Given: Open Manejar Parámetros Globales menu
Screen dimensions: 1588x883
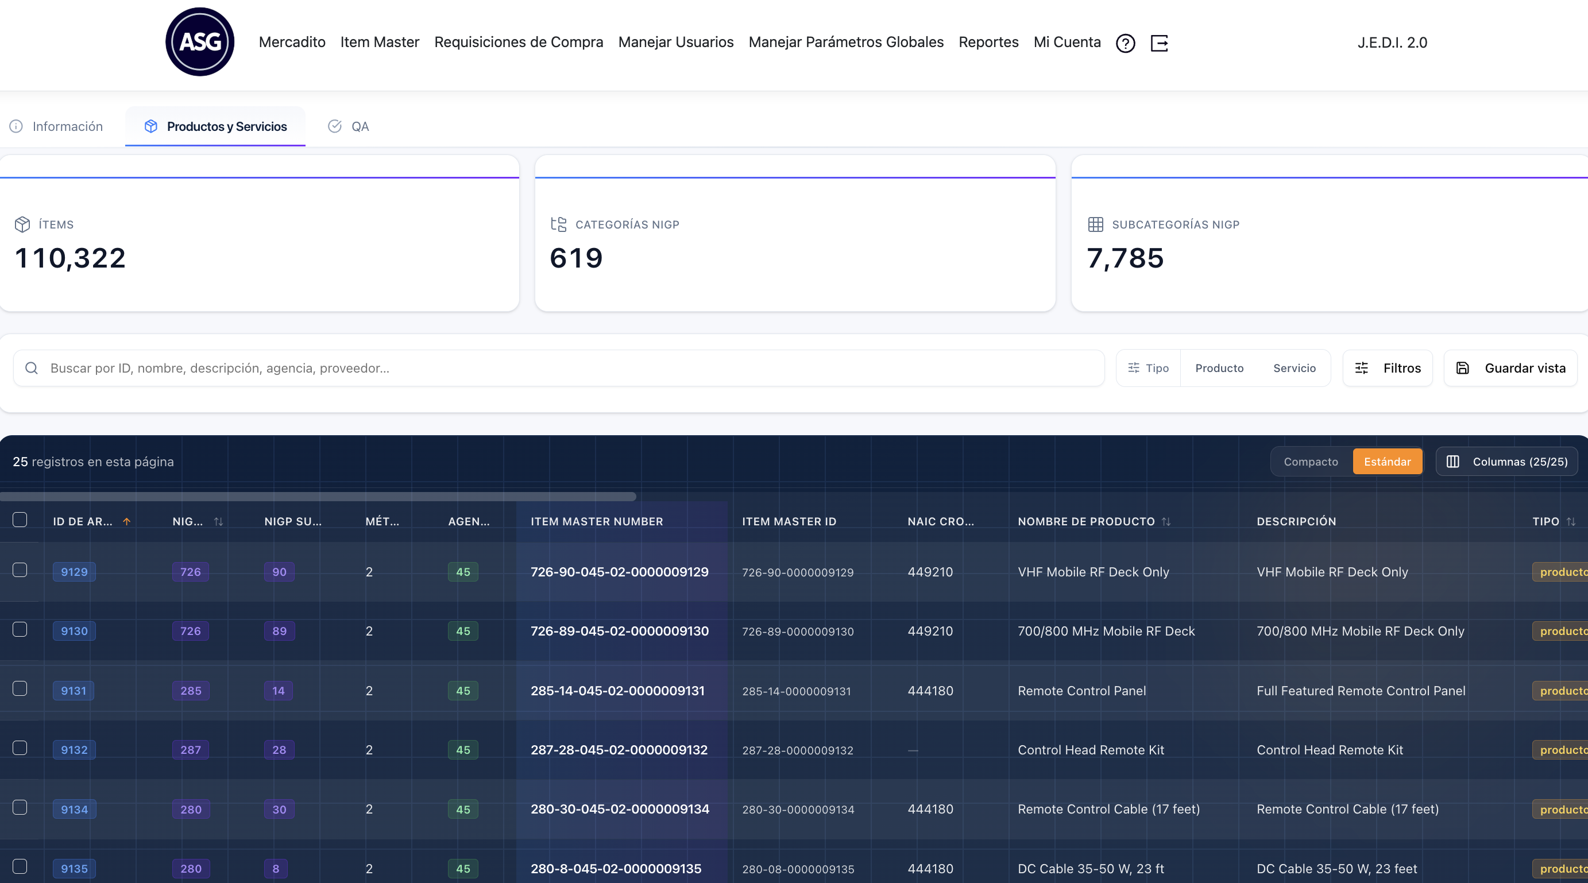Looking at the screenshot, I should (x=846, y=42).
